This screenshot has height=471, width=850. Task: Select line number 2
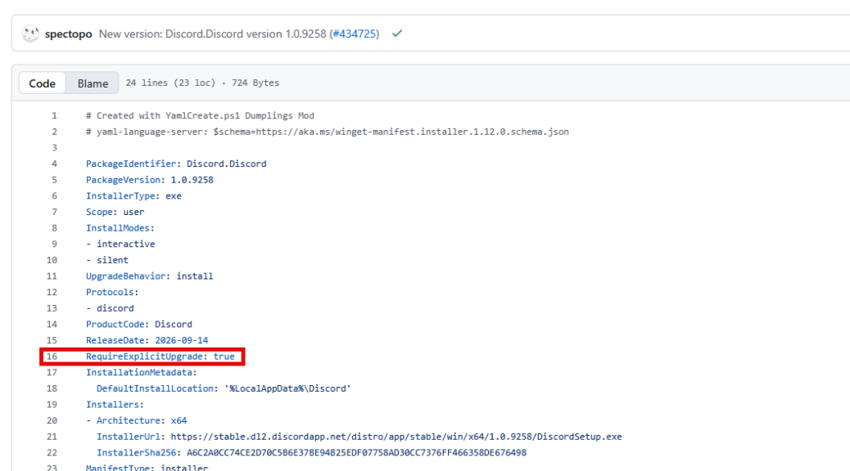click(x=54, y=132)
